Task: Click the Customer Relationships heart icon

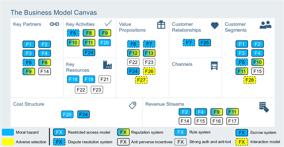Action: (215, 26)
